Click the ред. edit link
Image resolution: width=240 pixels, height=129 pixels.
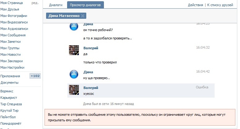(x=35, y=3)
